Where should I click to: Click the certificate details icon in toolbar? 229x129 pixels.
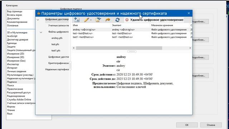coord(98,20)
